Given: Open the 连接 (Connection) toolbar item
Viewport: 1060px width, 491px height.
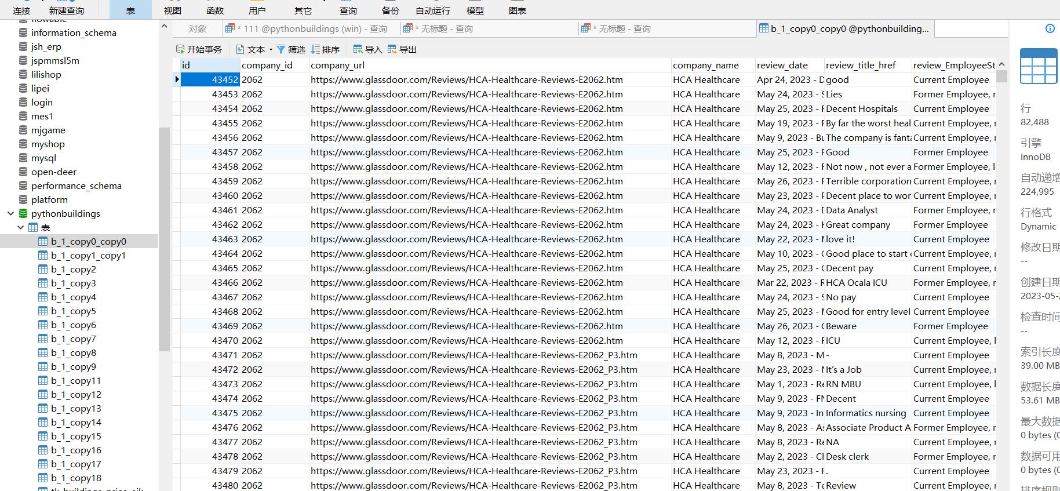Looking at the screenshot, I should click(x=21, y=10).
